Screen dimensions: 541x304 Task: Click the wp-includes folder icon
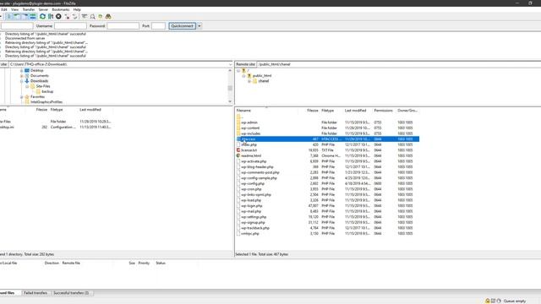click(238, 133)
